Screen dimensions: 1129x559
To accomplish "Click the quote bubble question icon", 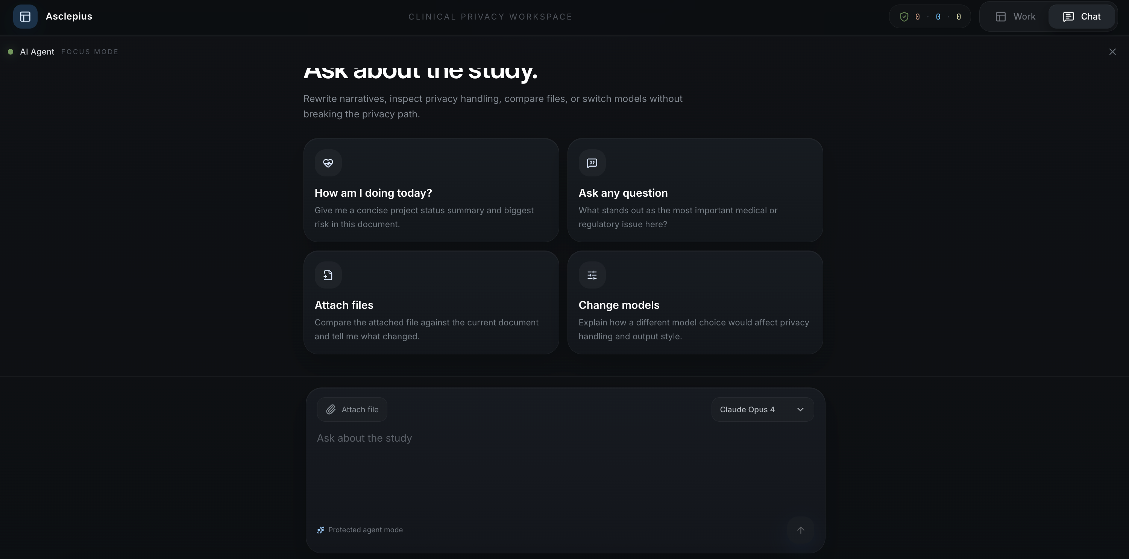I will tap(592, 163).
